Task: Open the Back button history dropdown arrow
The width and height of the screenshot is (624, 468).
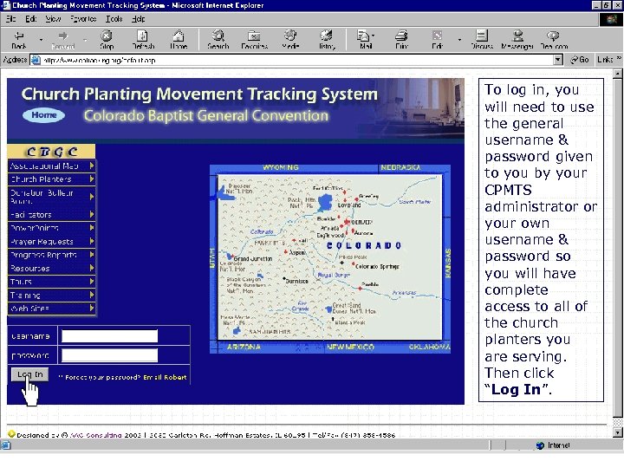Action: point(41,39)
